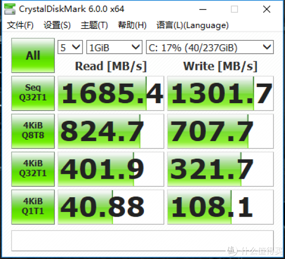The height and width of the screenshot is (259, 285).
Task: Expand the drive selector showing C: 17%
Action: click(210, 47)
